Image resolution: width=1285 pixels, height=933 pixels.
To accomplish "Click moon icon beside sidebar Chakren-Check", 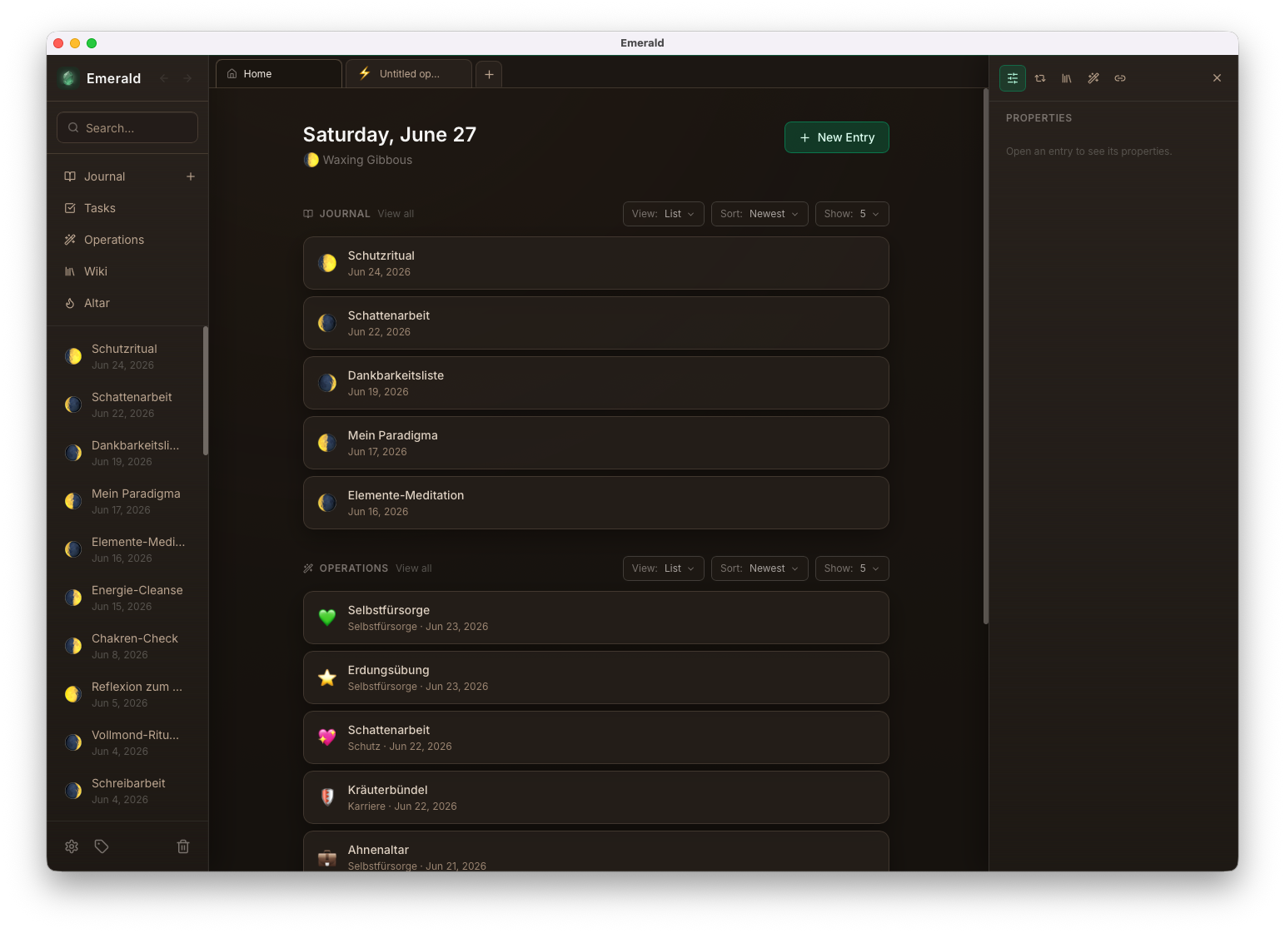I will pyautogui.click(x=73, y=646).
